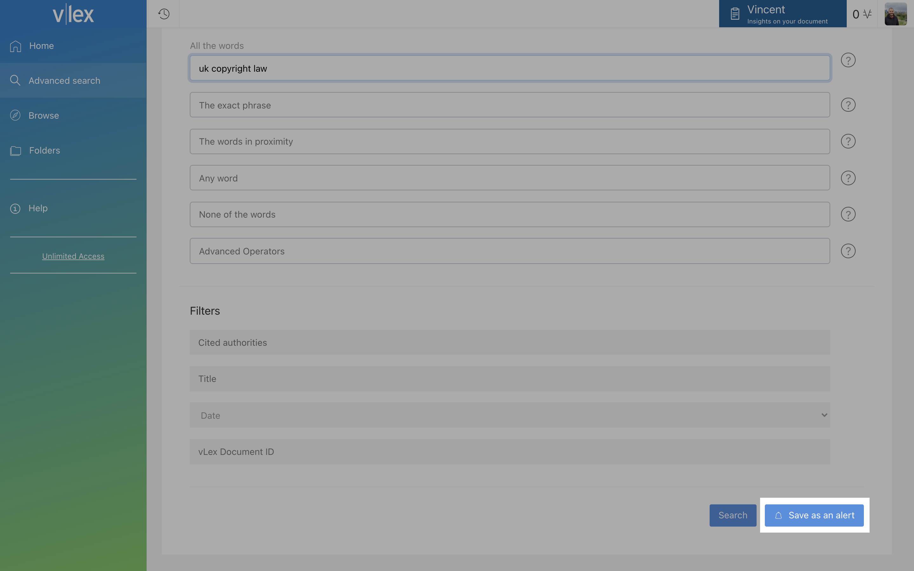The image size is (914, 571).
Task: Open help for The exact phrase field
Action: 848,105
